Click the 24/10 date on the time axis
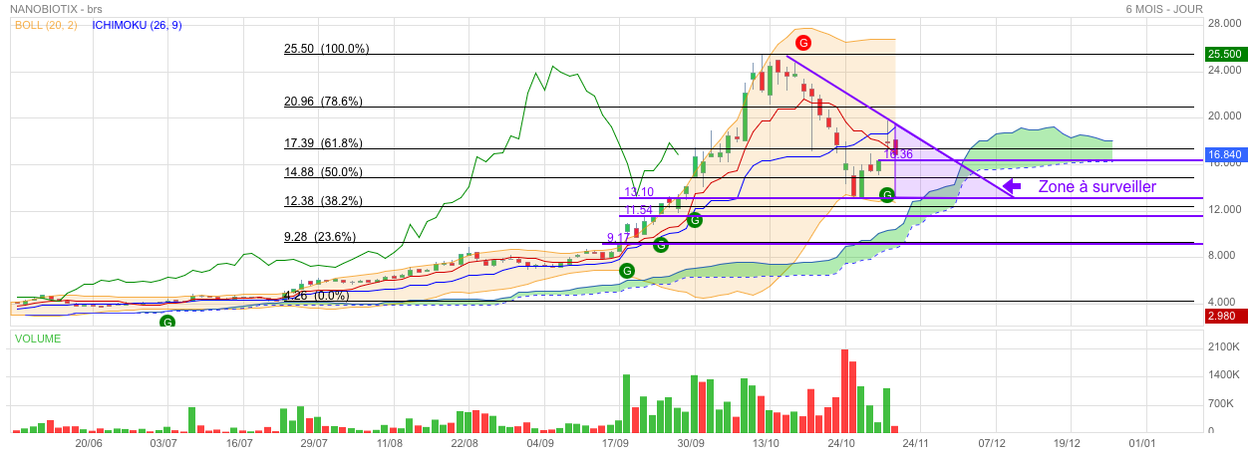The height and width of the screenshot is (453, 1248). [841, 442]
